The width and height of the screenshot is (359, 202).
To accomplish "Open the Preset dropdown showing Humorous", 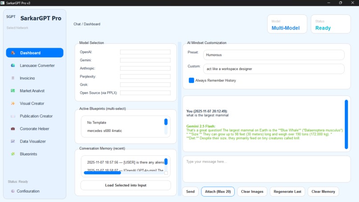I will [x=273, y=55].
